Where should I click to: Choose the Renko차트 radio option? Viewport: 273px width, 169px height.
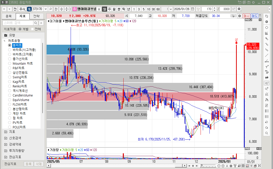[x=10, y=86]
